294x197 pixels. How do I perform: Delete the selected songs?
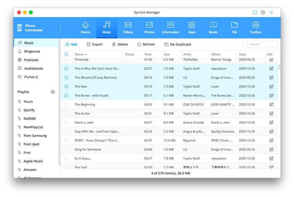[x=120, y=44]
